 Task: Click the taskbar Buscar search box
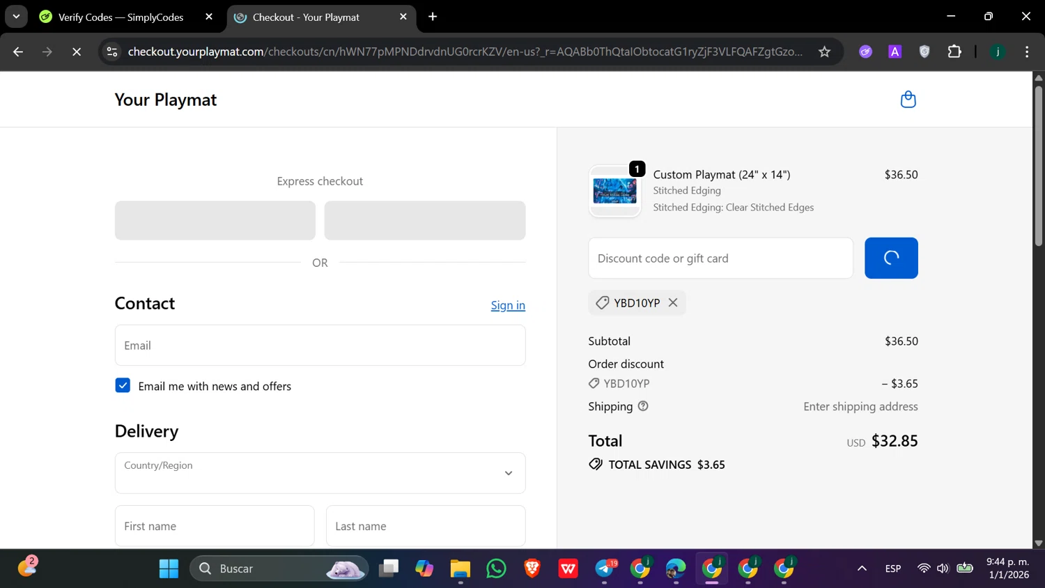pos(279,568)
